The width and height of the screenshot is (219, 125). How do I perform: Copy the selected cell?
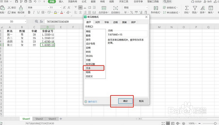pos(9,12)
